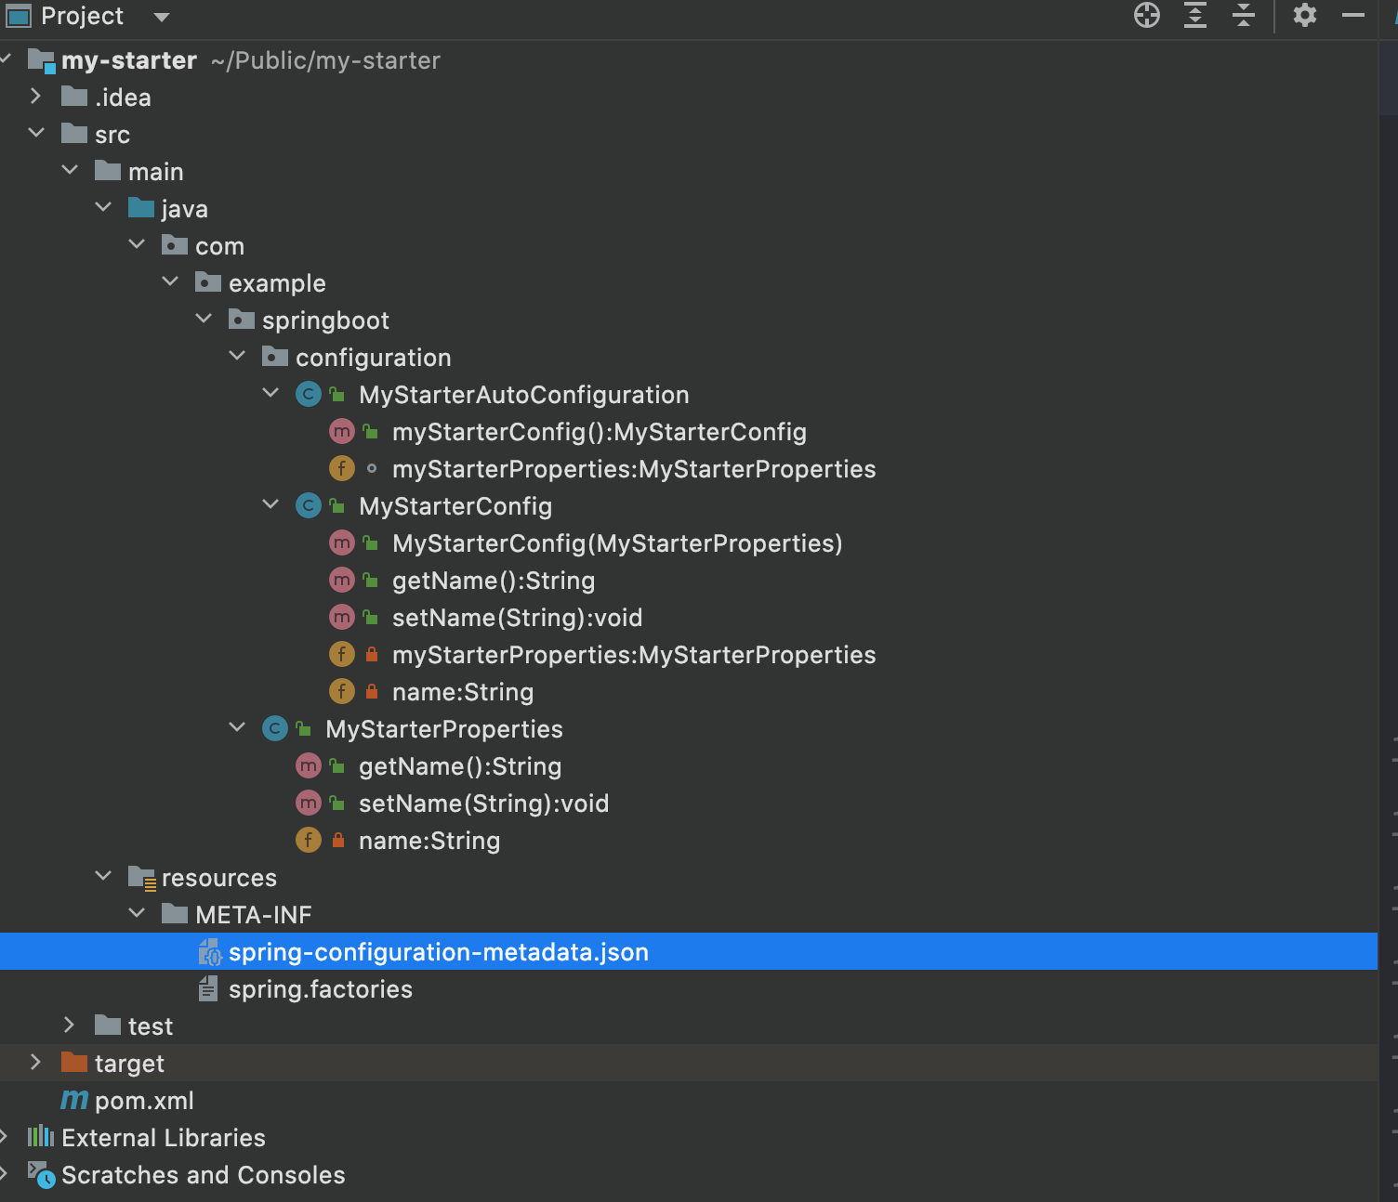
Task: Collapse the example package node
Action: click(170, 282)
